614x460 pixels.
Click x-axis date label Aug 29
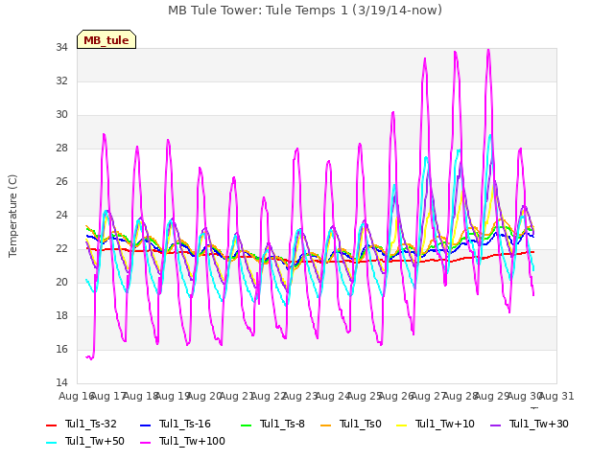tap(492, 397)
